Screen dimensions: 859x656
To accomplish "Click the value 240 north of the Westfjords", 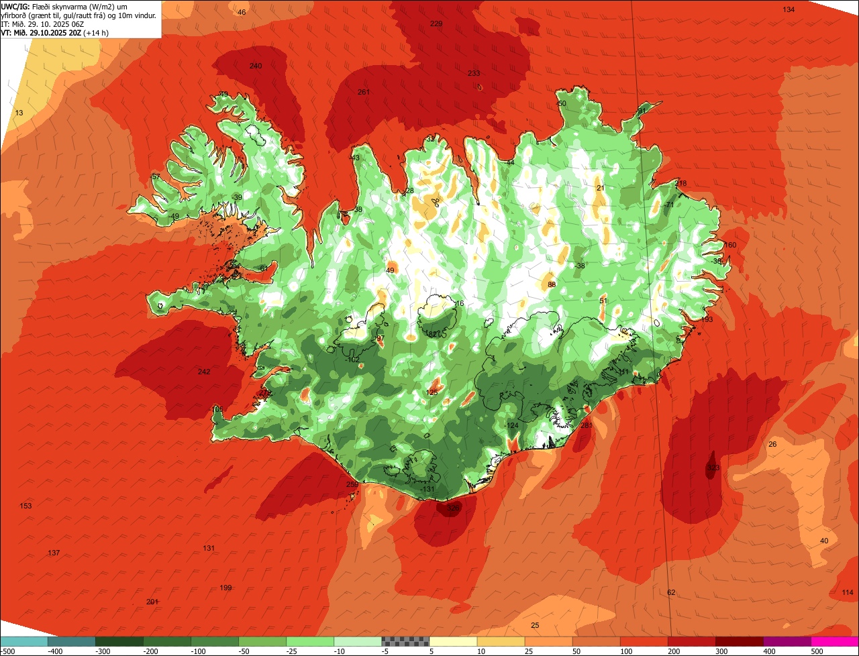I will click(x=256, y=66).
